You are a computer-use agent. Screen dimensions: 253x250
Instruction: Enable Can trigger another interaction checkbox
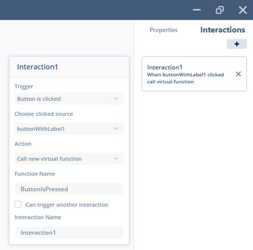(x=18, y=204)
